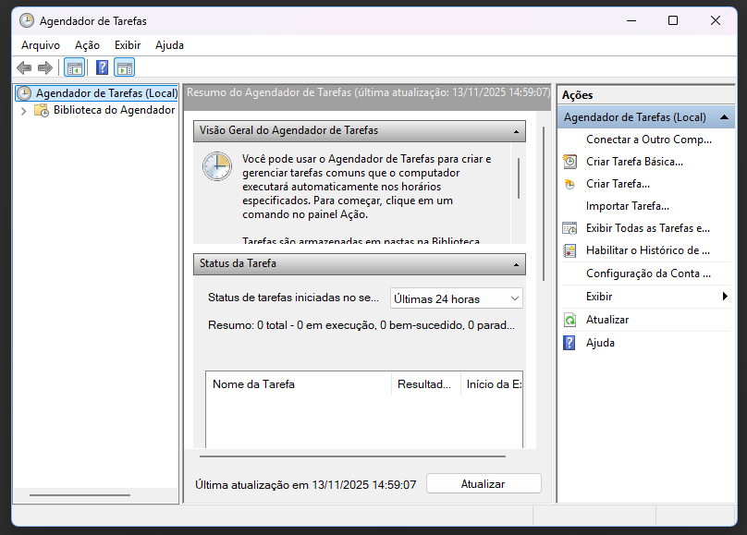Expand the Biblioteca do Agendador tree node
Screen dimensions: 747x535
(x=23, y=110)
